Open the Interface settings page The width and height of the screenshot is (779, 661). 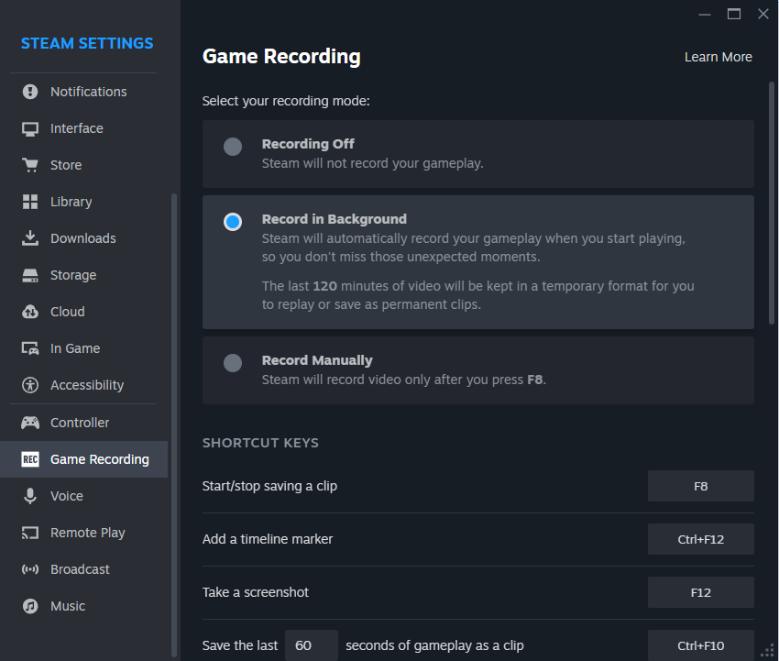click(84, 128)
